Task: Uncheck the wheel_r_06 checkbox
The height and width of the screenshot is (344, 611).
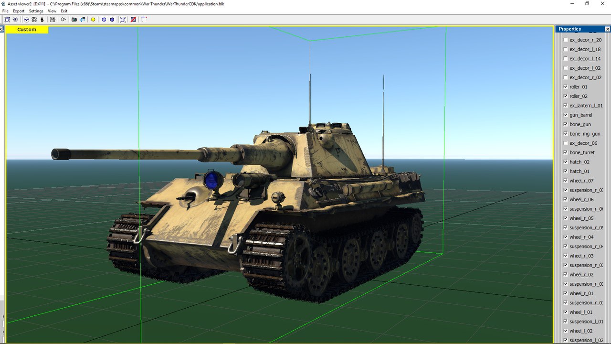Action: (566, 200)
